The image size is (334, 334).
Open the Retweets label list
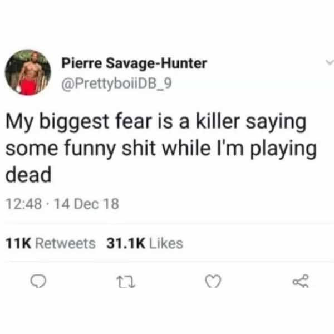[65, 243]
